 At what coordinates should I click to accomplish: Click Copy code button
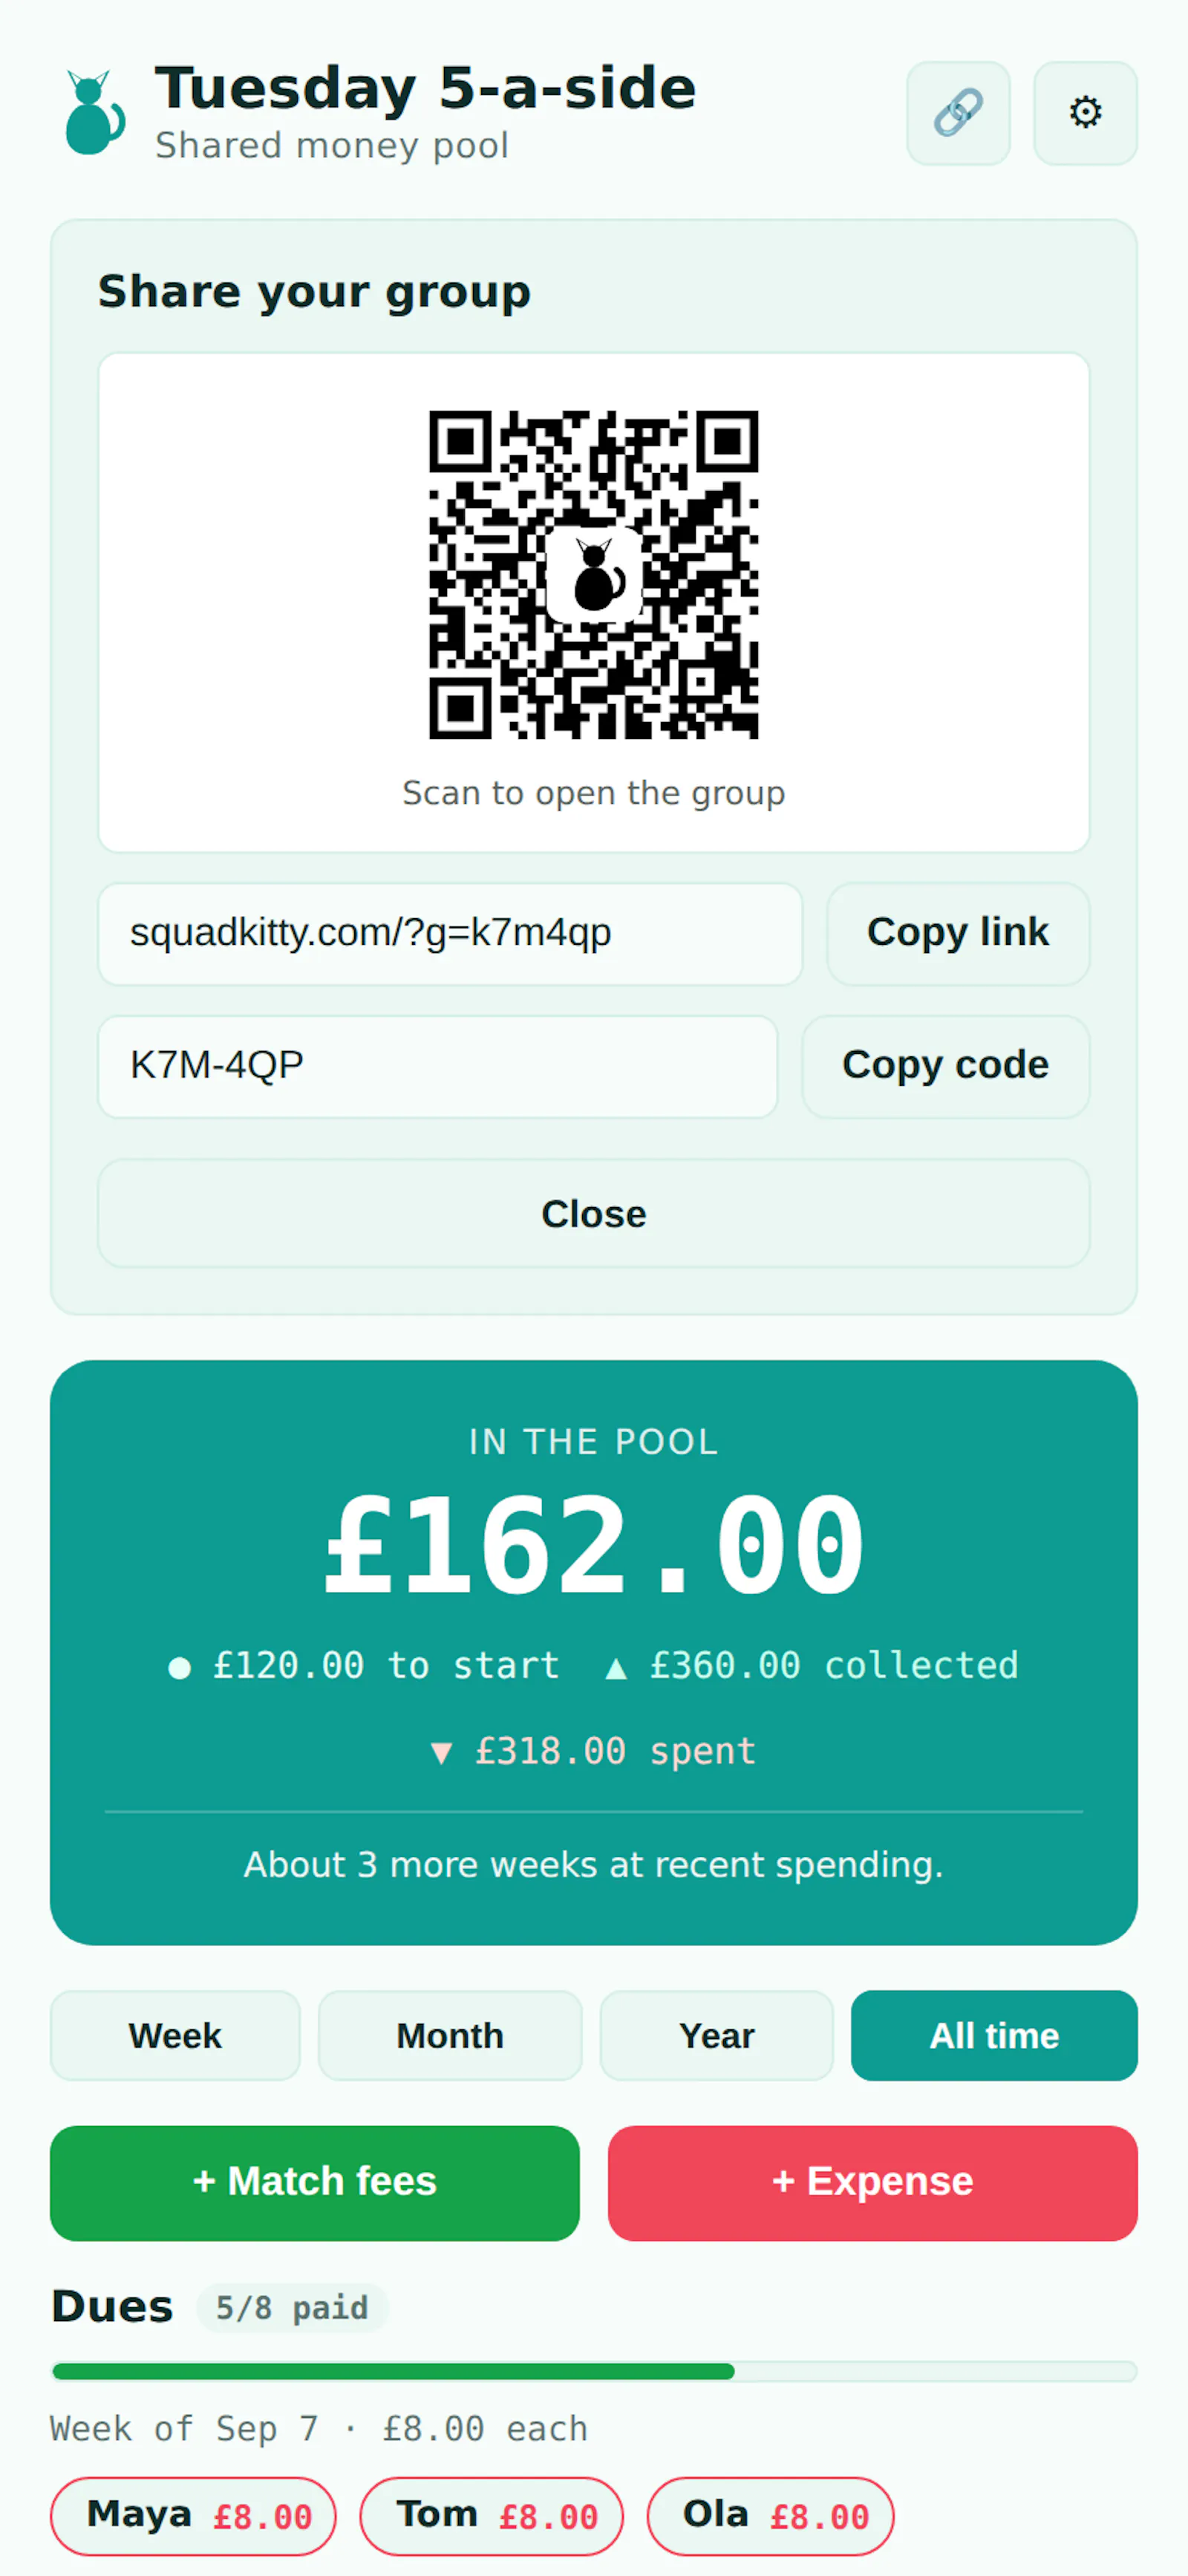[945, 1066]
